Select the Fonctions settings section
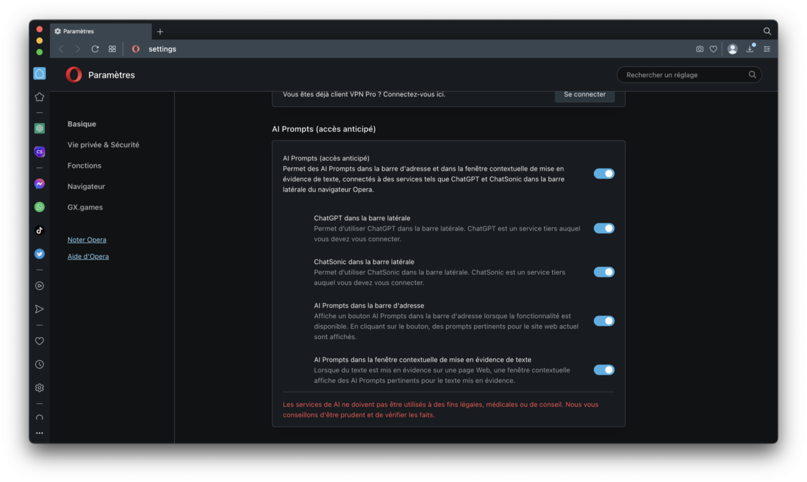Image resolution: width=807 pixels, height=482 pixels. coord(84,166)
